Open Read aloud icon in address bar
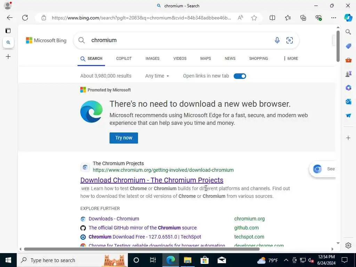 [x=241, y=18]
